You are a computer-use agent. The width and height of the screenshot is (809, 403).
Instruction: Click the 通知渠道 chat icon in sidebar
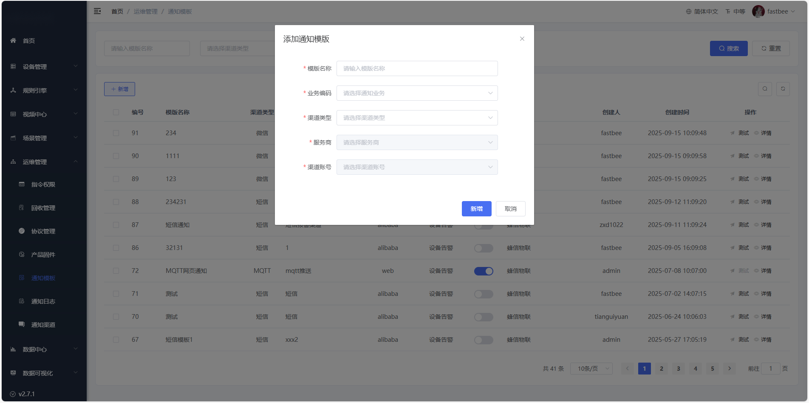[22, 324]
